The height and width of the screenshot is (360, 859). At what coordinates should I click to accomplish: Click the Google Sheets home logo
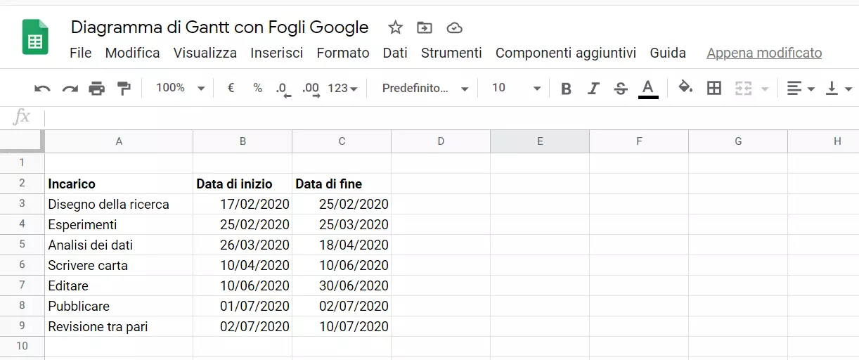pos(35,37)
